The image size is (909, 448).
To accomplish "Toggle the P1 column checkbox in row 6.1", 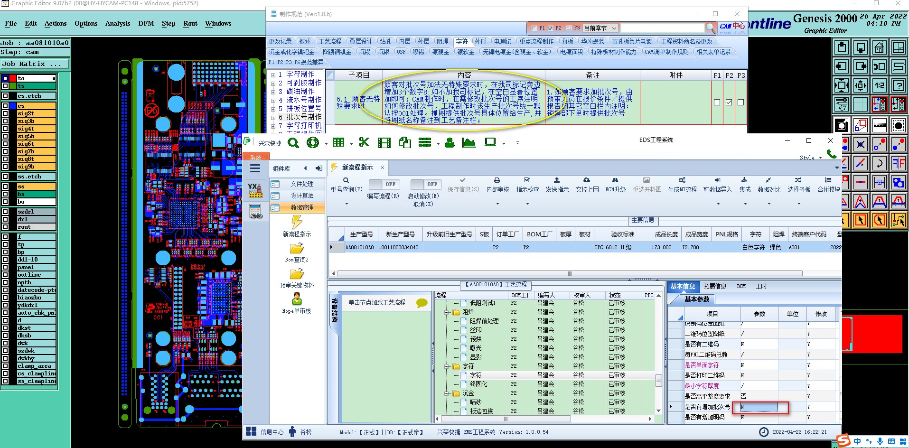I will 717,102.
